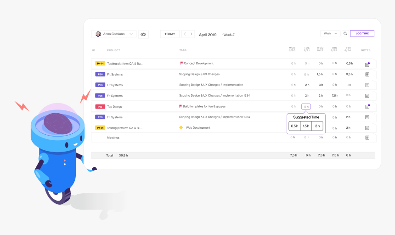
Task: Click the 3 h Wednesday cell
Action: (321, 85)
